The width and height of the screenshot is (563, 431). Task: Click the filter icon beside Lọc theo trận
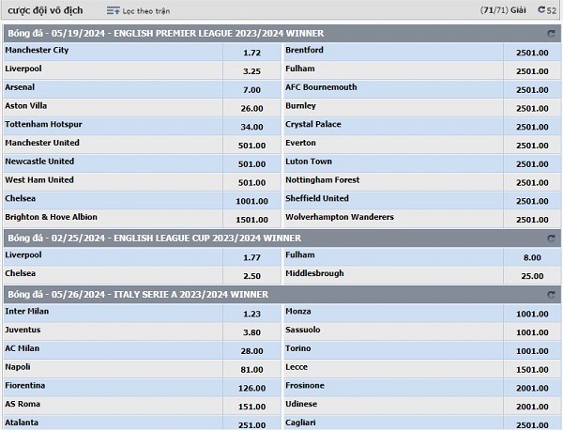[113, 10]
